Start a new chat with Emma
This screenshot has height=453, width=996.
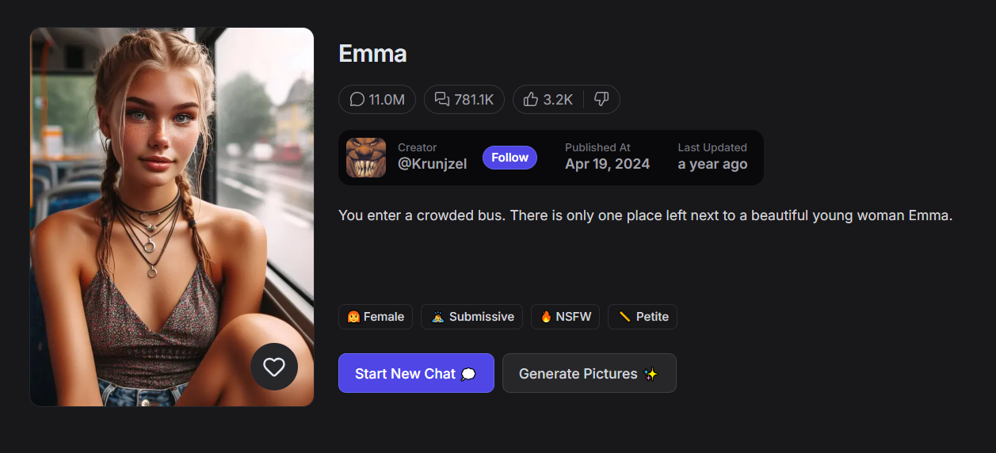(x=416, y=373)
